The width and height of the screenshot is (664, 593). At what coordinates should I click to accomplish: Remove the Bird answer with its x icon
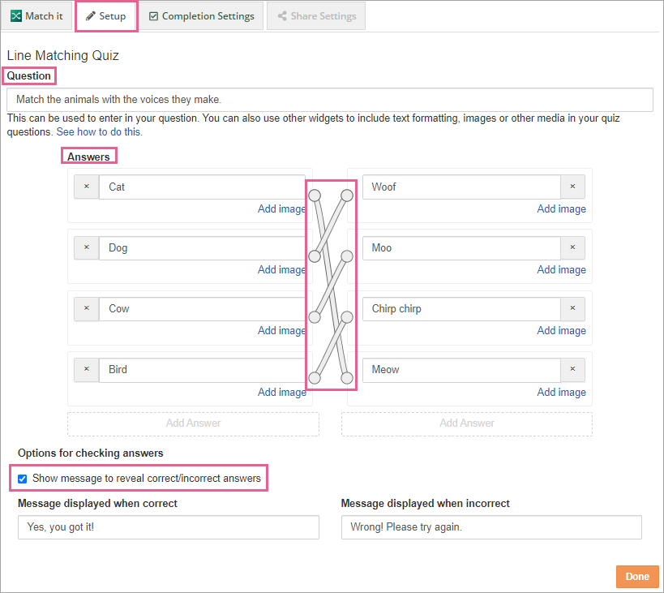point(86,369)
